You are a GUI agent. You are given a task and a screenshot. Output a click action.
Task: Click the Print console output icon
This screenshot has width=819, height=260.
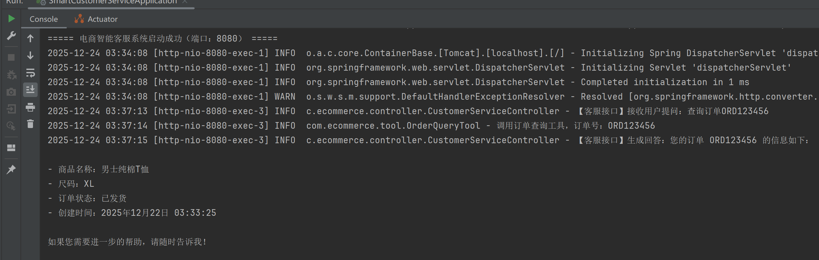[30, 107]
